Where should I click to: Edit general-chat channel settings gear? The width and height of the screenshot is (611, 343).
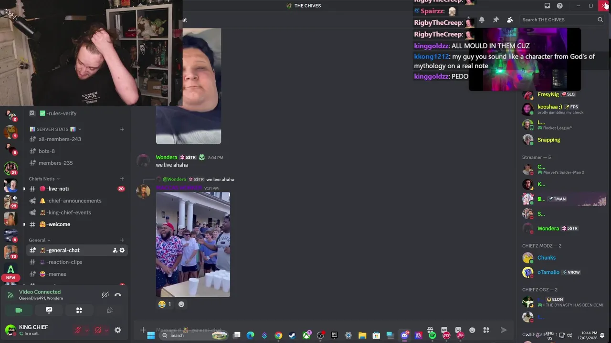pos(122,250)
